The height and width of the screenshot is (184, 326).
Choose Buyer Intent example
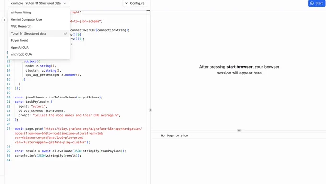tap(19, 40)
